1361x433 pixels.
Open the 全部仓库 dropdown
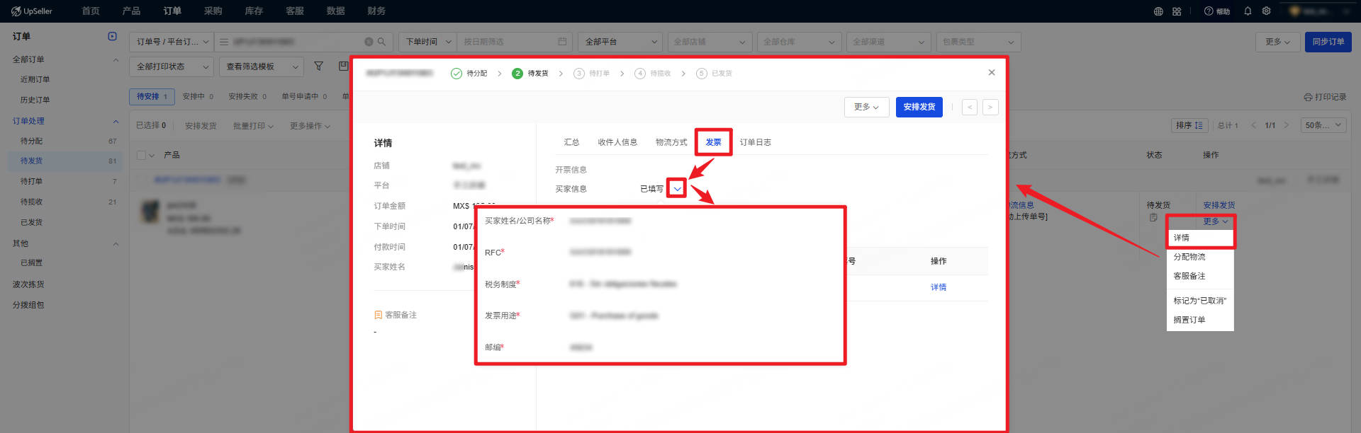(799, 42)
